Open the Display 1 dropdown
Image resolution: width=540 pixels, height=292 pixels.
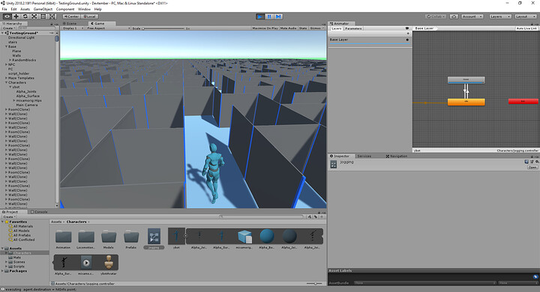click(73, 28)
